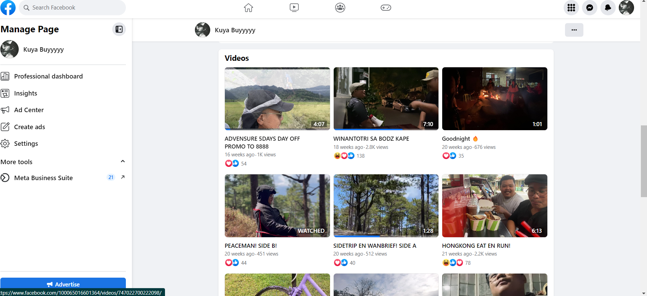Collapse the Manage Page sidebar
Screen dimensions: 647x296
[x=119, y=29]
